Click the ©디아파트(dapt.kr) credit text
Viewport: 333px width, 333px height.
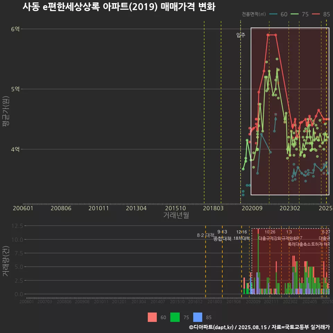tap(211, 327)
